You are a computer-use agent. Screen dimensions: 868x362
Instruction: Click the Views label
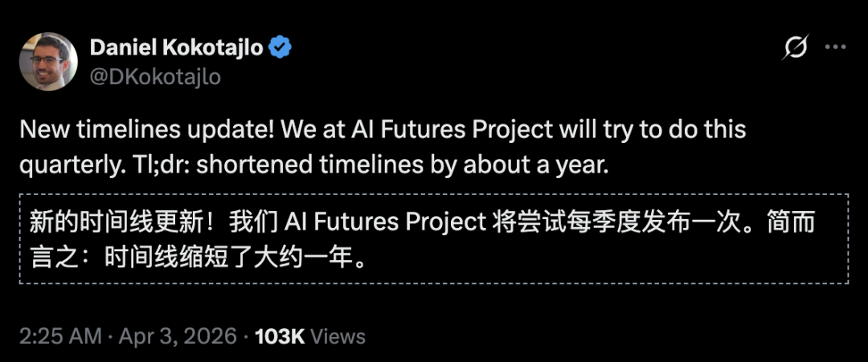[x=338, y=336]
